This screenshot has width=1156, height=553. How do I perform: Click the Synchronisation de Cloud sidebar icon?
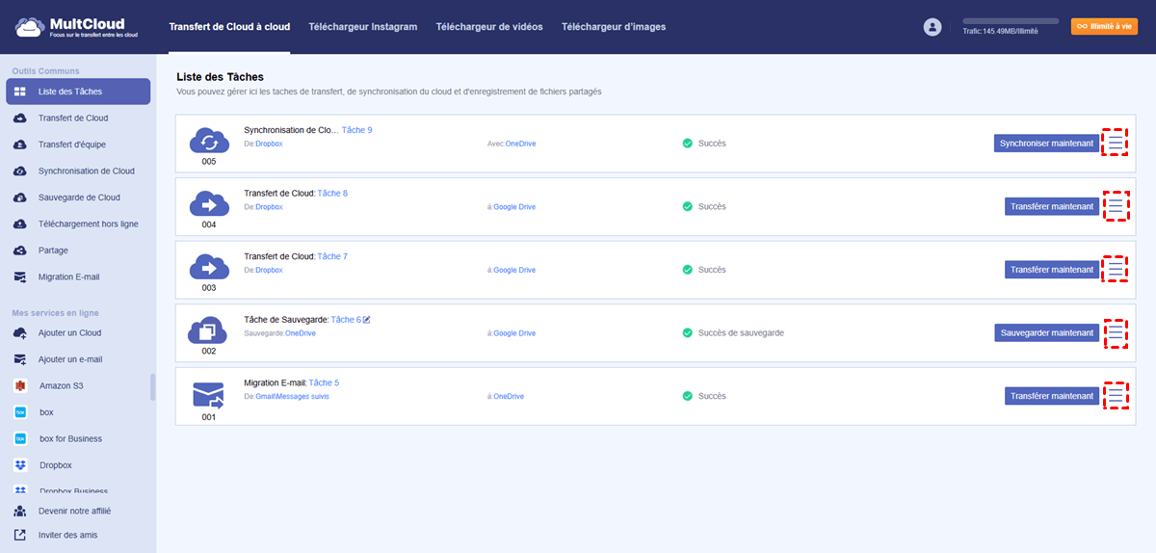click(20, 171)
